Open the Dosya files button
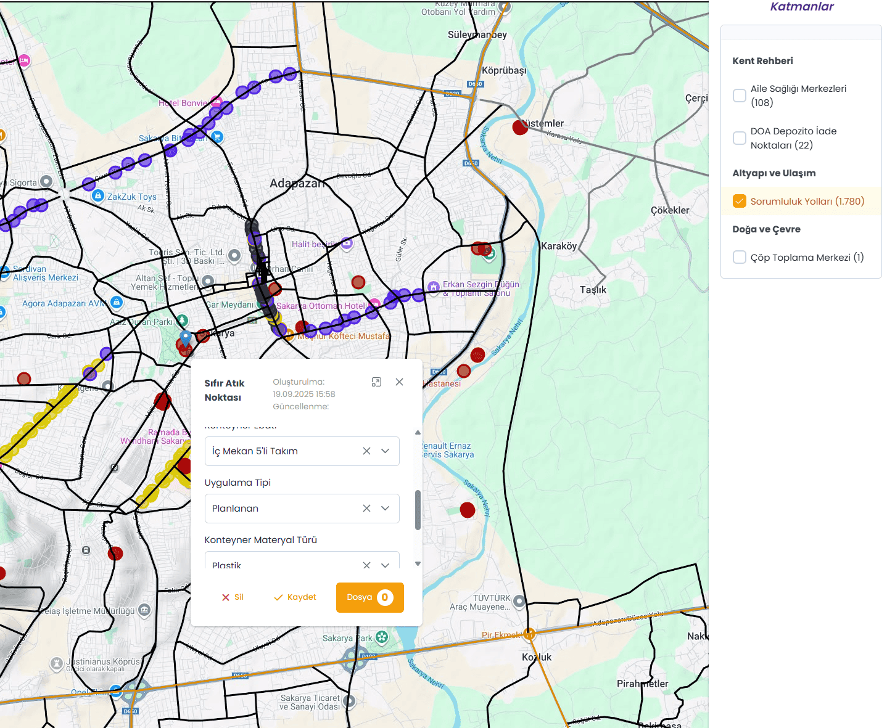Image resolution: width=887 pixels, height=728 pixels. [369, 597]
